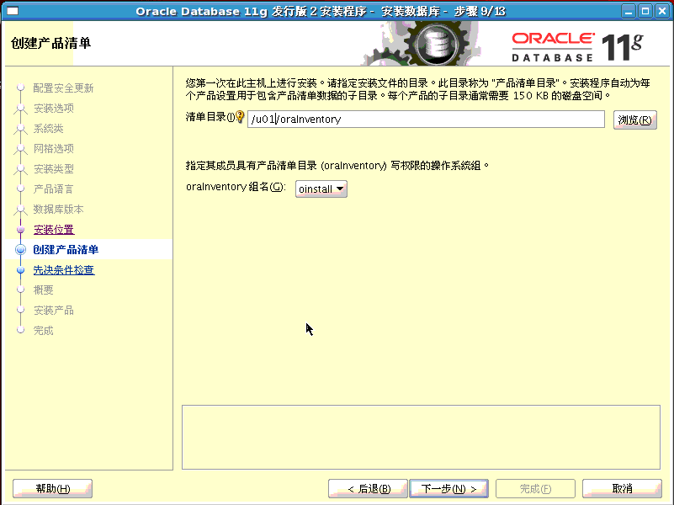Click 系统类 step in sidebar
674x505 pixels.
click(x=49, y=129)
